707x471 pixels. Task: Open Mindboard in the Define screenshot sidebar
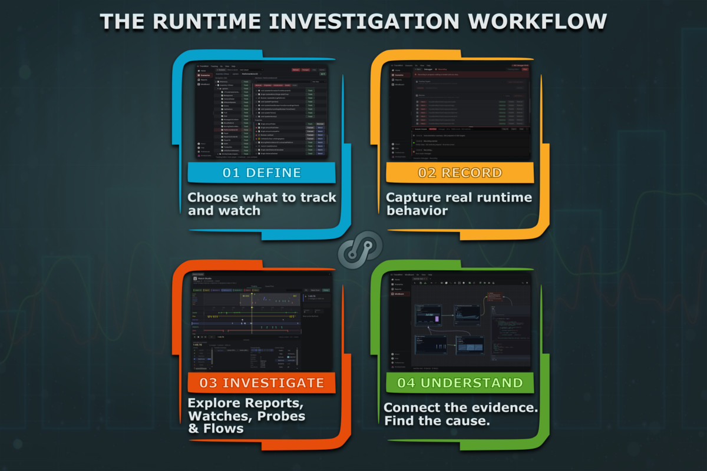pyautogui.click(x=204, y=84)
